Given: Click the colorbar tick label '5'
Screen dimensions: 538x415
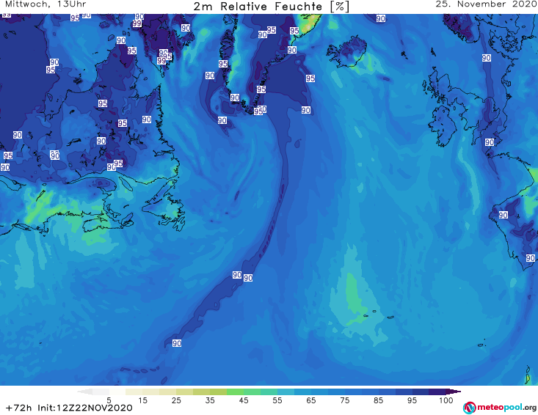Looking at the screenshot, I should (109, 400).
